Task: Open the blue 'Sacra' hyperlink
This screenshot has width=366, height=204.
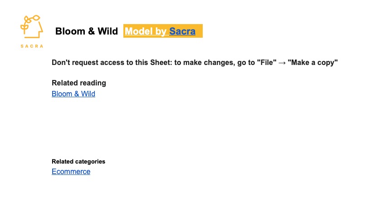Action: click(182, 31)
